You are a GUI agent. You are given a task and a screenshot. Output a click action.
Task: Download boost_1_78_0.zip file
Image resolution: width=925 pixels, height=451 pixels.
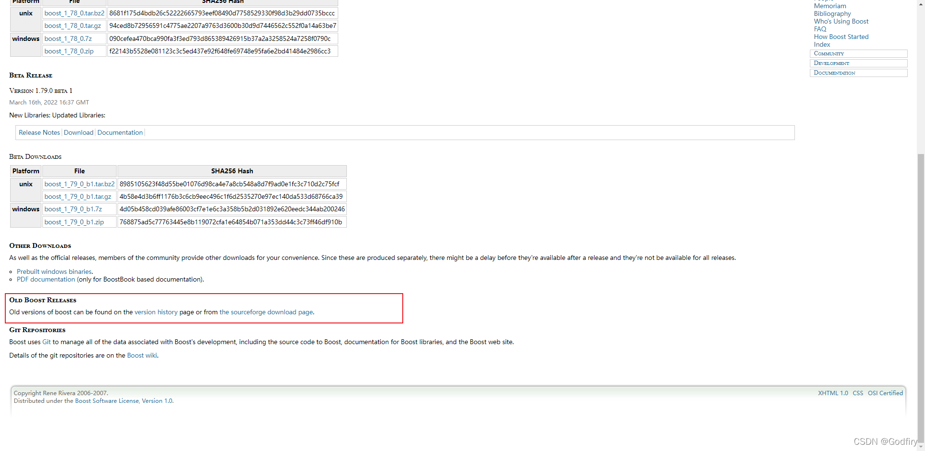click(69, 51)
